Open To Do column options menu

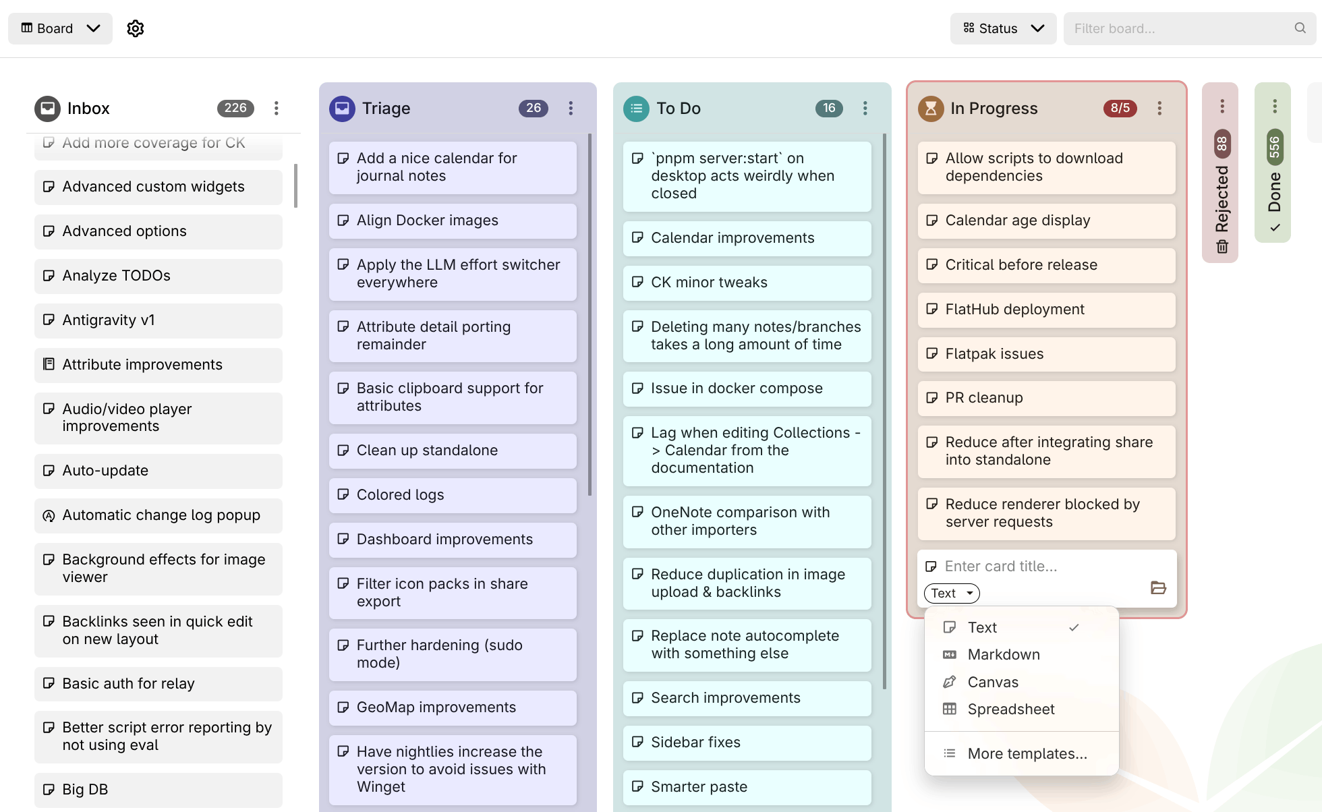pyautogui.click(x=865, y=109)
